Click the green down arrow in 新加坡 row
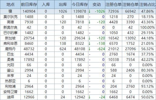 [89, 38]
